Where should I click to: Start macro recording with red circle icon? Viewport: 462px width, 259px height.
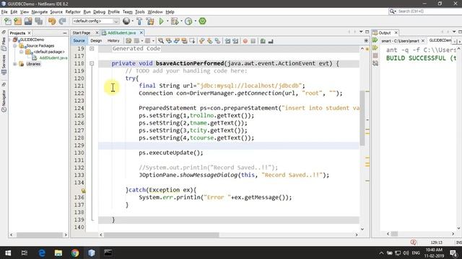click(245, 41)
